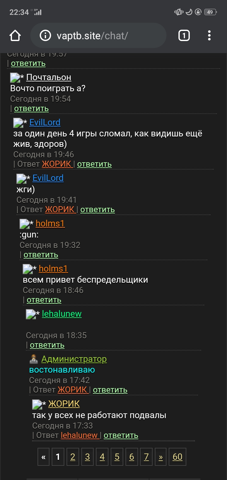227x480 pixels.
Task: Open the Почтальон user profile link
Action: 49,77
